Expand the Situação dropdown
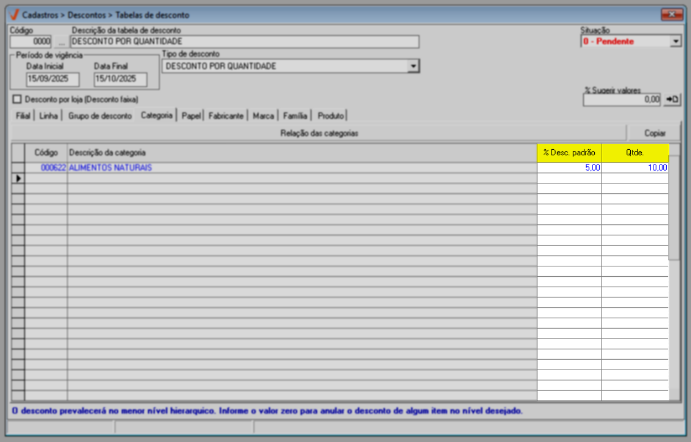Image resolution: width=691 pixels, height=442 pixels. coord(676,41)
